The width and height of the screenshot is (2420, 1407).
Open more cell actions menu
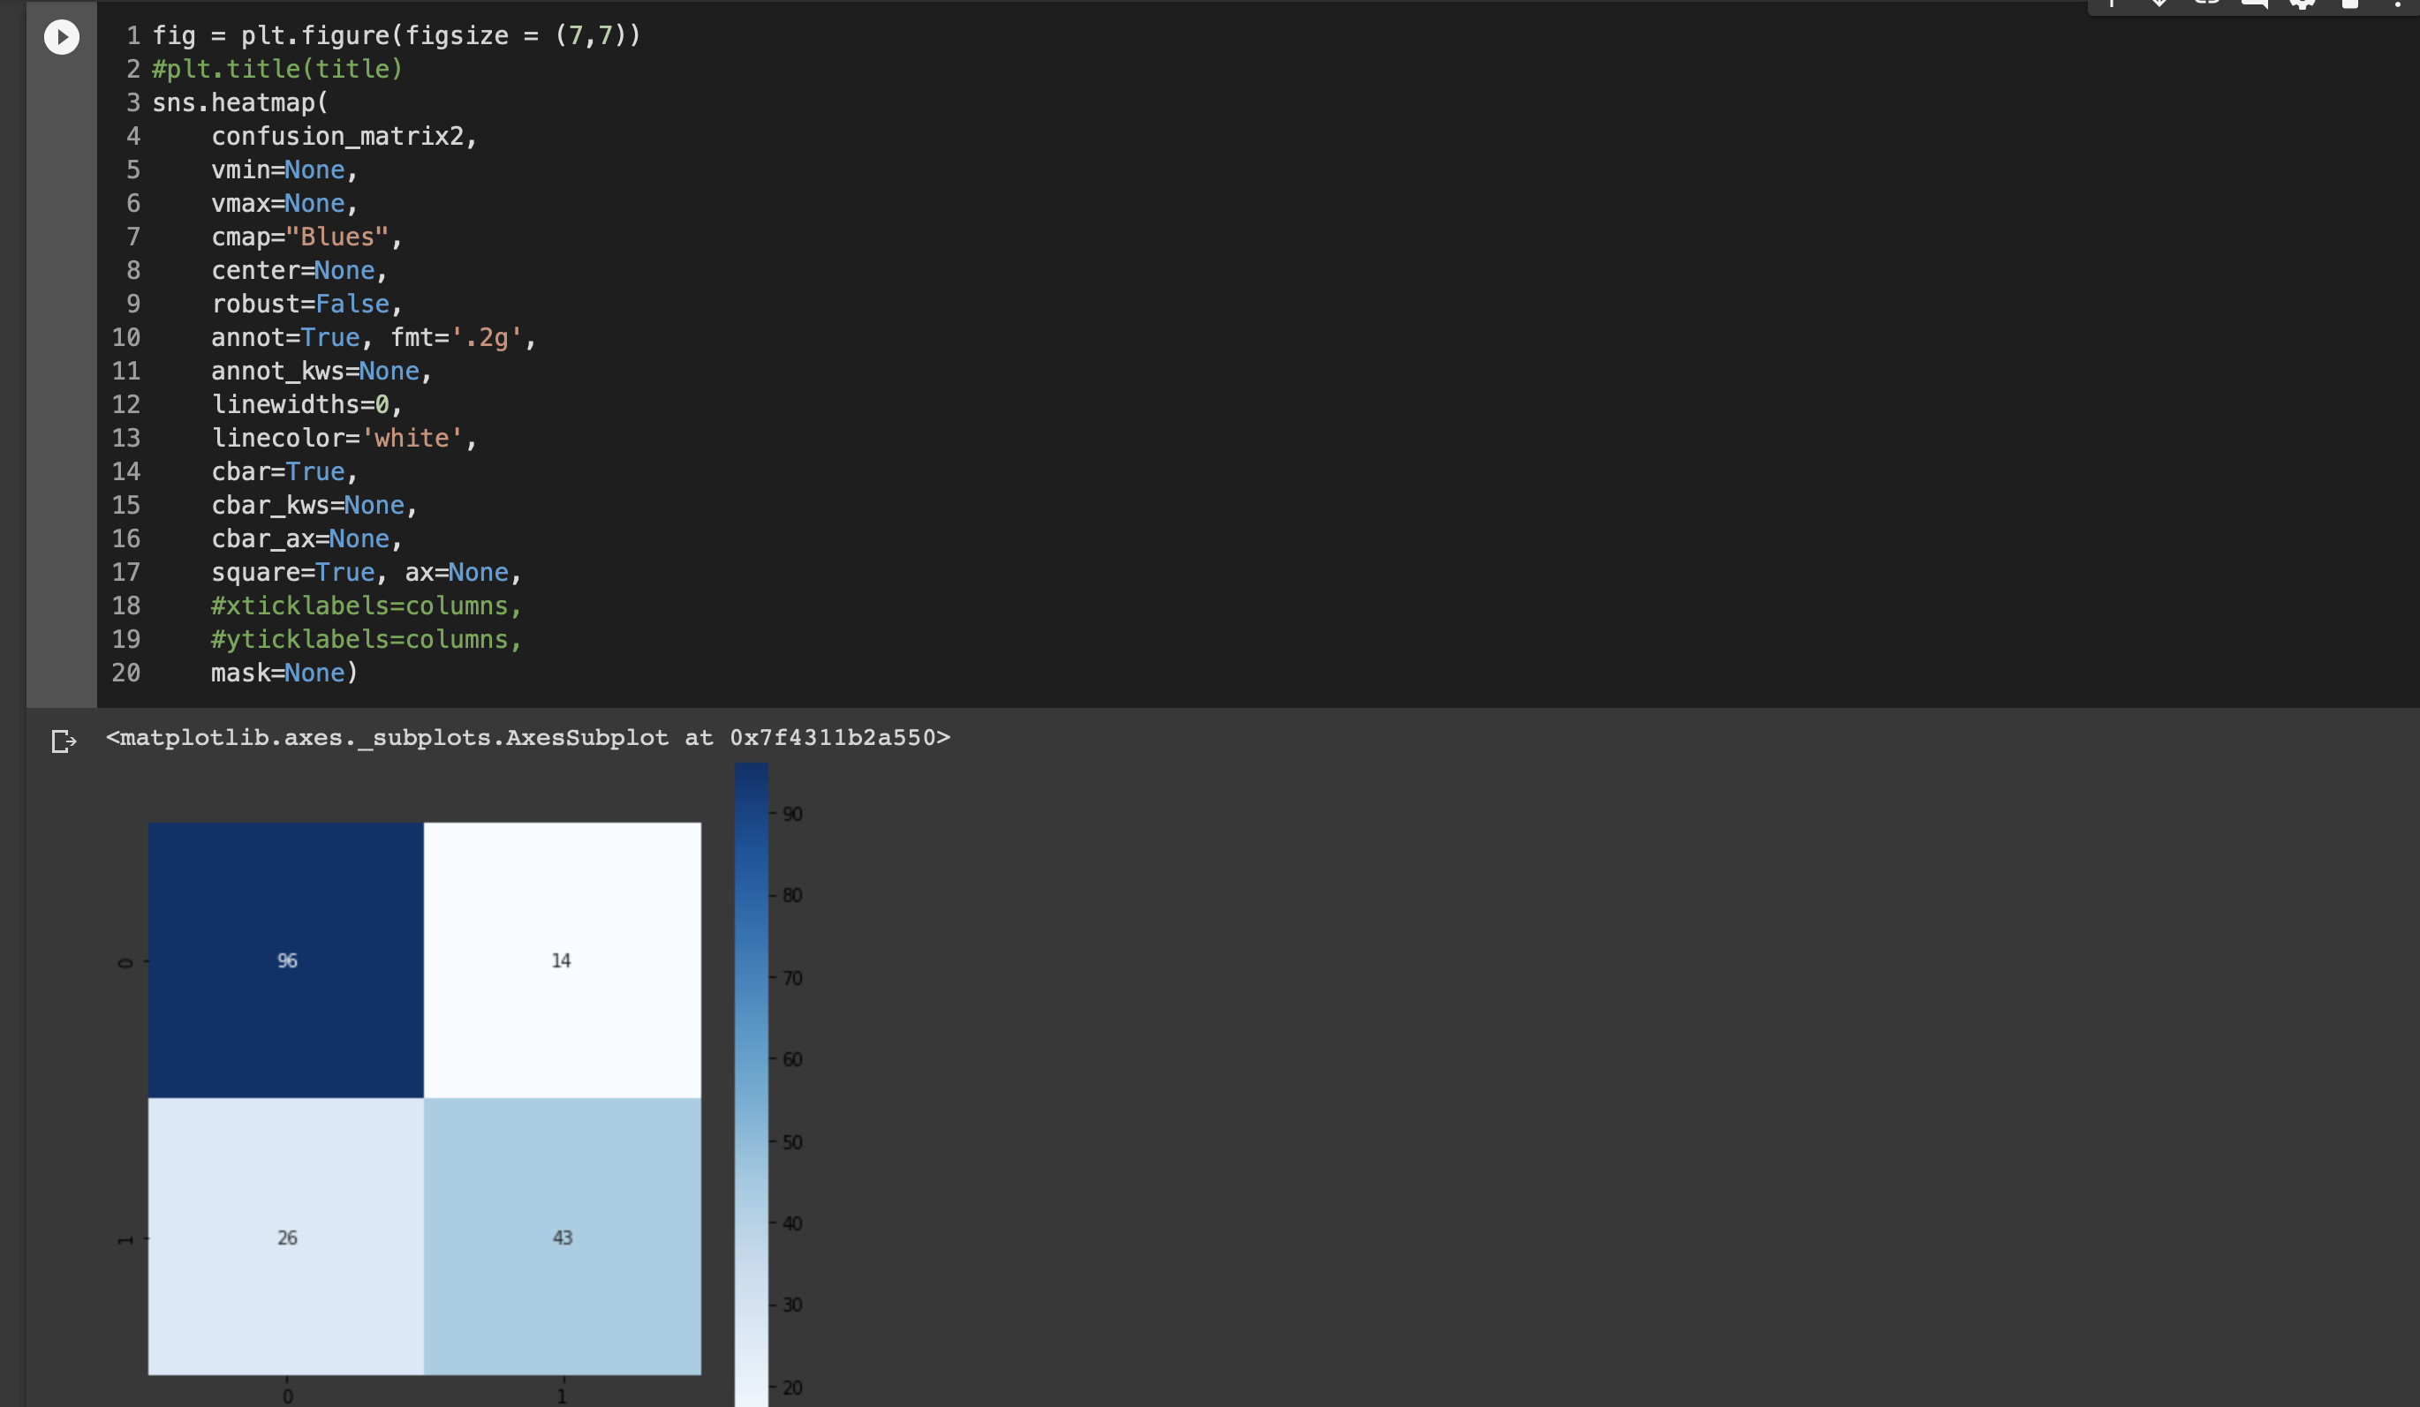(2397, 4)
